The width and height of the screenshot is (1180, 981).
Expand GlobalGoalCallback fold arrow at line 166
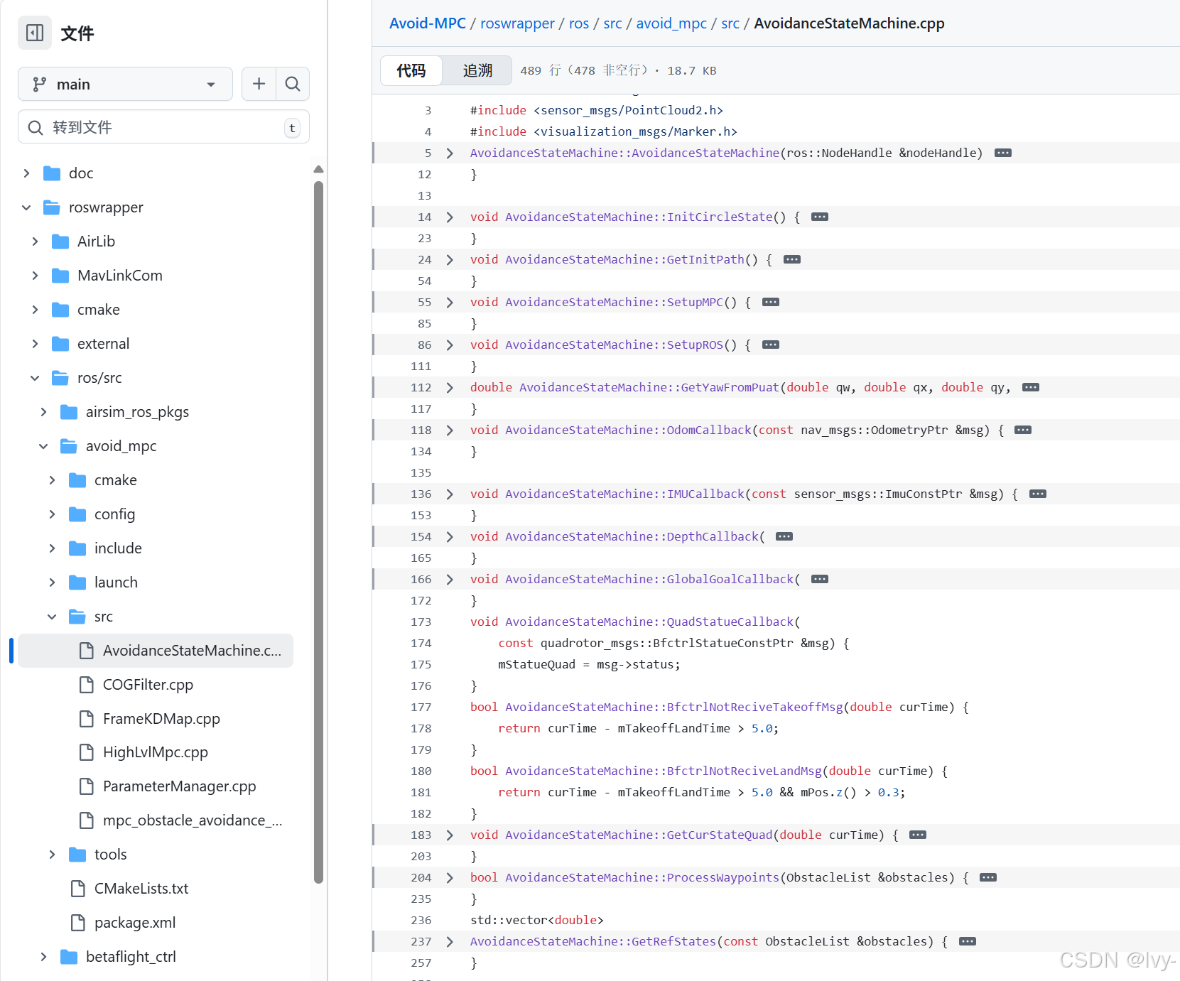click(x=450, y=580)
